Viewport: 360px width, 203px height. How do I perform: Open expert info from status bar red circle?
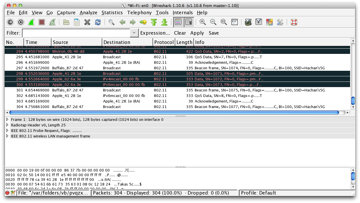point(8,193)
